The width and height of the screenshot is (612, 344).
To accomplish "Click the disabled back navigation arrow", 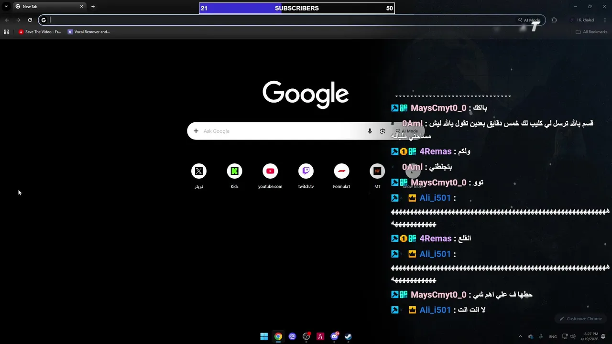I will point(7,20).
